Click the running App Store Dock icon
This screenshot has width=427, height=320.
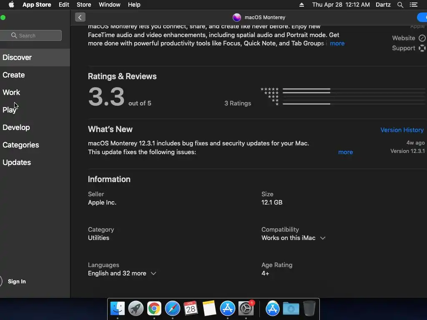click(x=227, y=309)
